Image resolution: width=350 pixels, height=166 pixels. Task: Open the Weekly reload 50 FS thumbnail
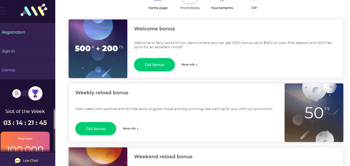coord(314,113)
